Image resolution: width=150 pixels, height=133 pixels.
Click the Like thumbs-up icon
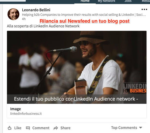pos(10,128)
